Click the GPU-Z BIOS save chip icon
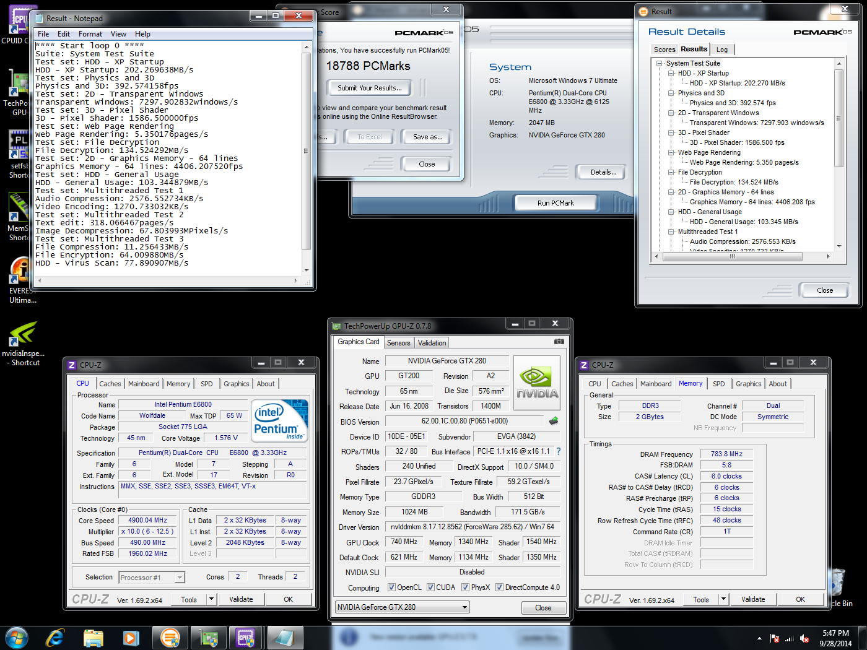 pyautogui.click(x=554, y=421)
